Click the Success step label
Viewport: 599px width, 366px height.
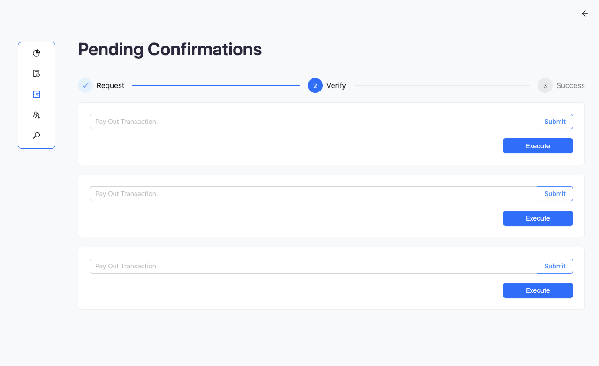pos(570,85)
